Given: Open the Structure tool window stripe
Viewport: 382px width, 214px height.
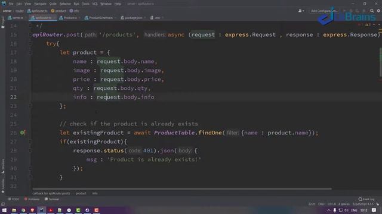Looking at the screenshot, I should (x=2, y=166).
